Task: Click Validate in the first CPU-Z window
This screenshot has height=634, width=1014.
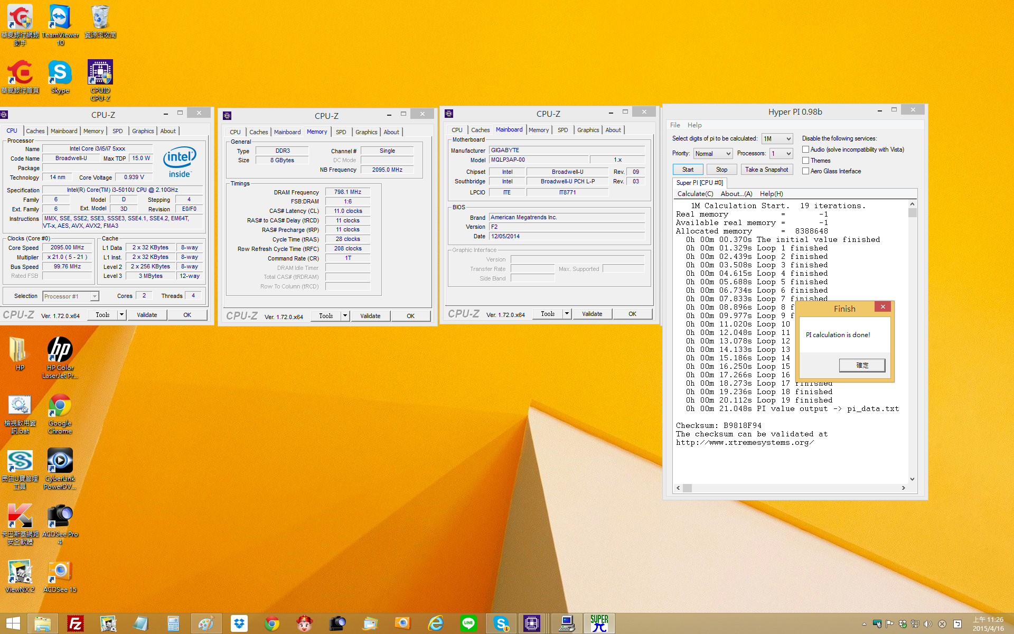Action: [x=147, y=315]
